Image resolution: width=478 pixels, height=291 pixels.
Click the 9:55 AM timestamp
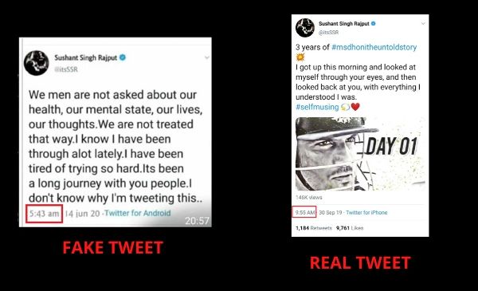coord(305,212)
